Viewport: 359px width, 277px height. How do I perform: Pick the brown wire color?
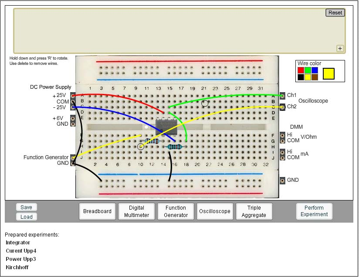click(x=315, y=77)
